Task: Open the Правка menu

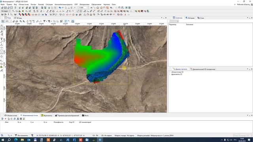Action: [x=9, y=4]
